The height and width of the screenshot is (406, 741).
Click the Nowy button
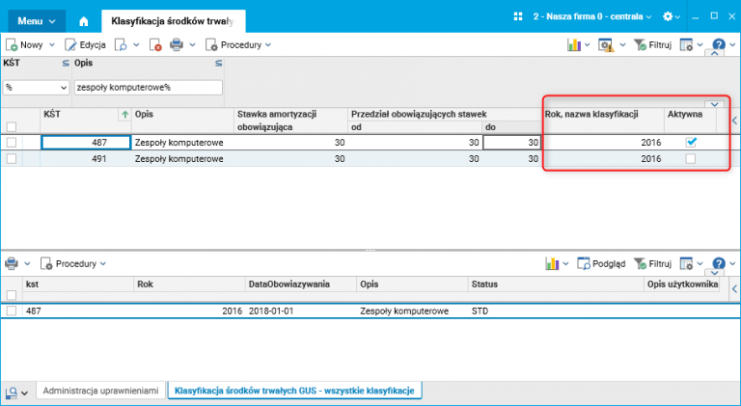[24, 45]
